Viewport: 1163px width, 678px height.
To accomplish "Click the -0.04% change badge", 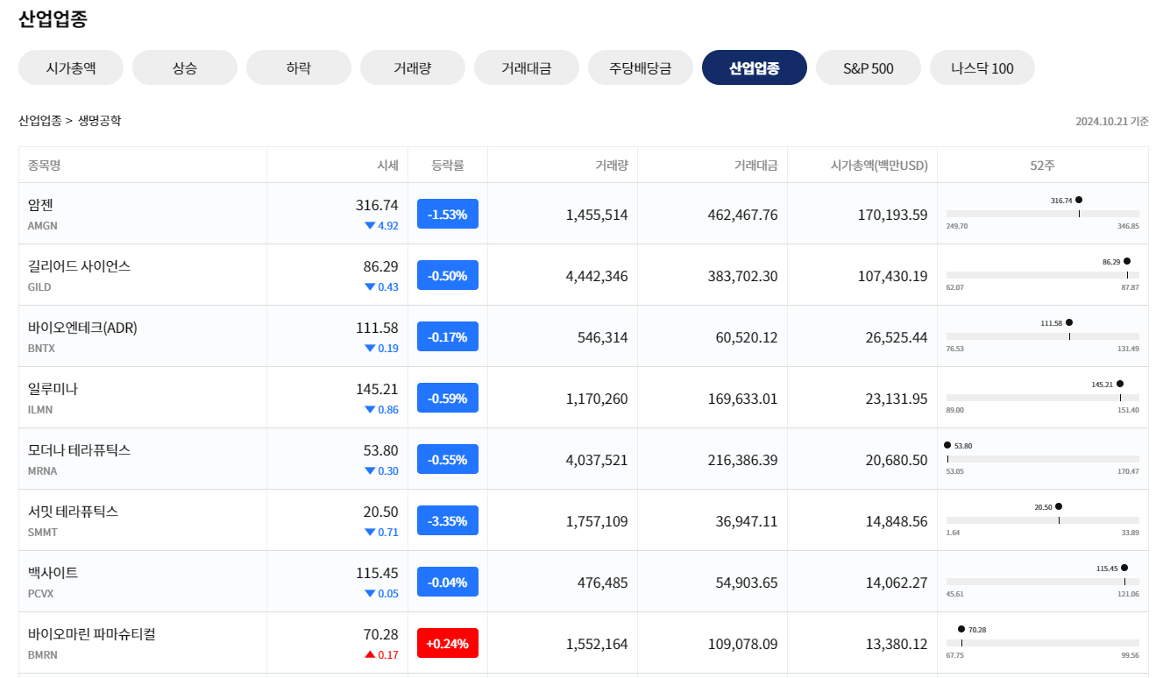I will (x=448, y=582).
